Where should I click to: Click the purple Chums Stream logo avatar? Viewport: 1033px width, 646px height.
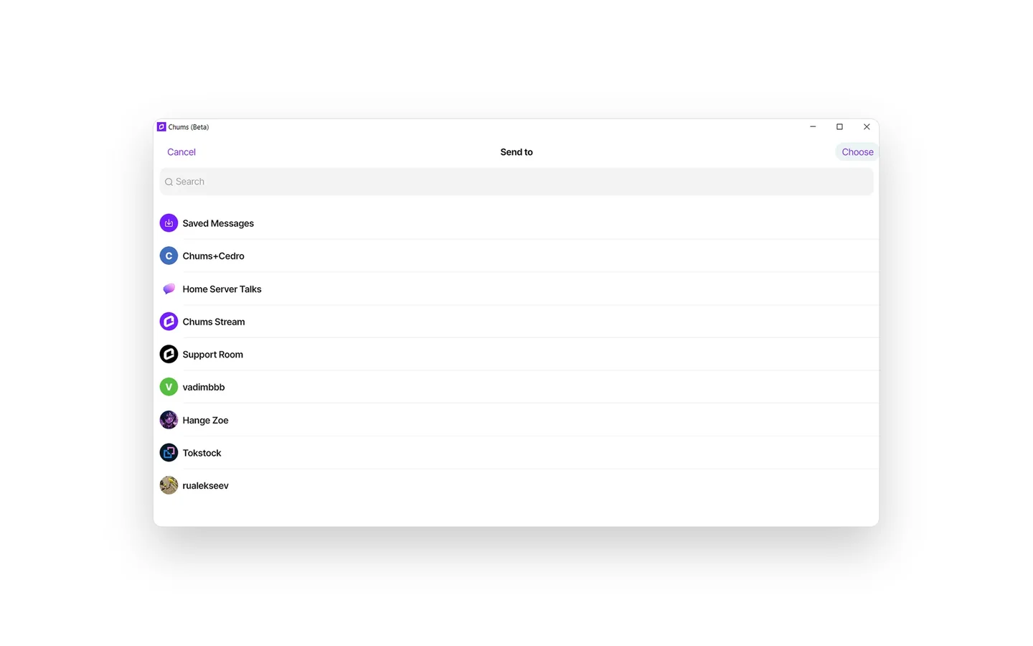point(169,322)
